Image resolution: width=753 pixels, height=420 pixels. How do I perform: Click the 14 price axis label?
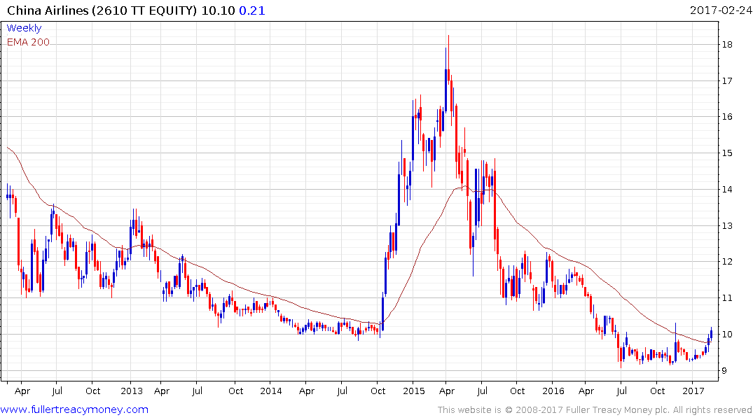click(727, 189)
